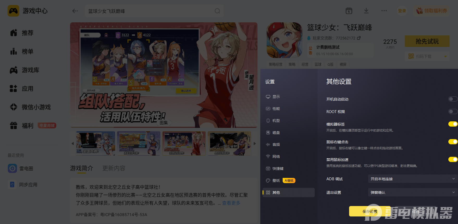Click the 篮球 tag
The height and width of the screenshot is (224, 458).
pos(318,64)
